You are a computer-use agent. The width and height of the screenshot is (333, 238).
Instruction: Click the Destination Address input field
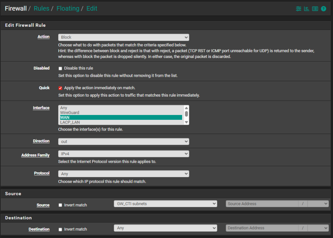[262, 228]
